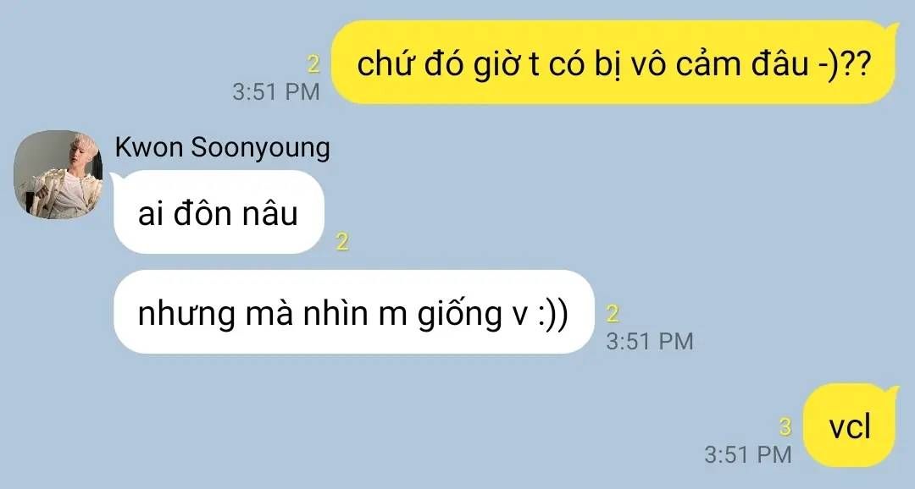The height and width of the screenshot is (489, 915).
Task: Tap the yellow 'chứ đó giờ t có bị vô cảm đâu' message
Action: click(614, 63)
